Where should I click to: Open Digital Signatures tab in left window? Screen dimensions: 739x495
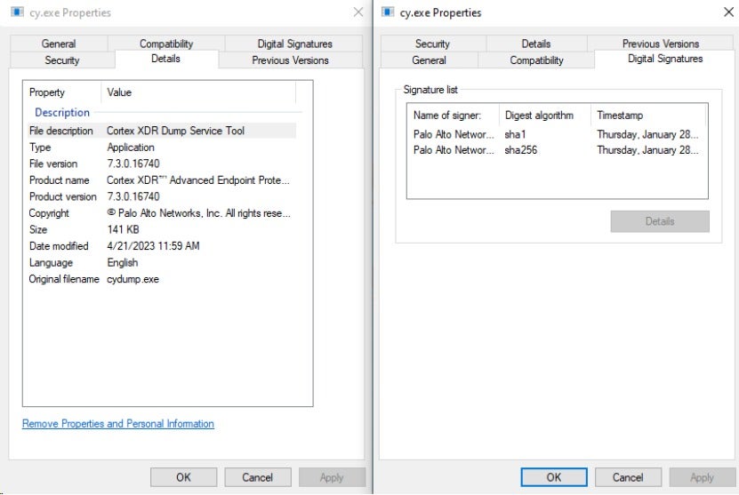coord(294,44)
